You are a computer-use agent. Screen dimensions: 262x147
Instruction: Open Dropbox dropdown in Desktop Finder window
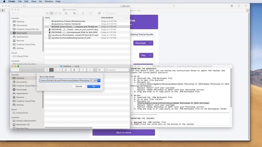[x=101, y=70]
